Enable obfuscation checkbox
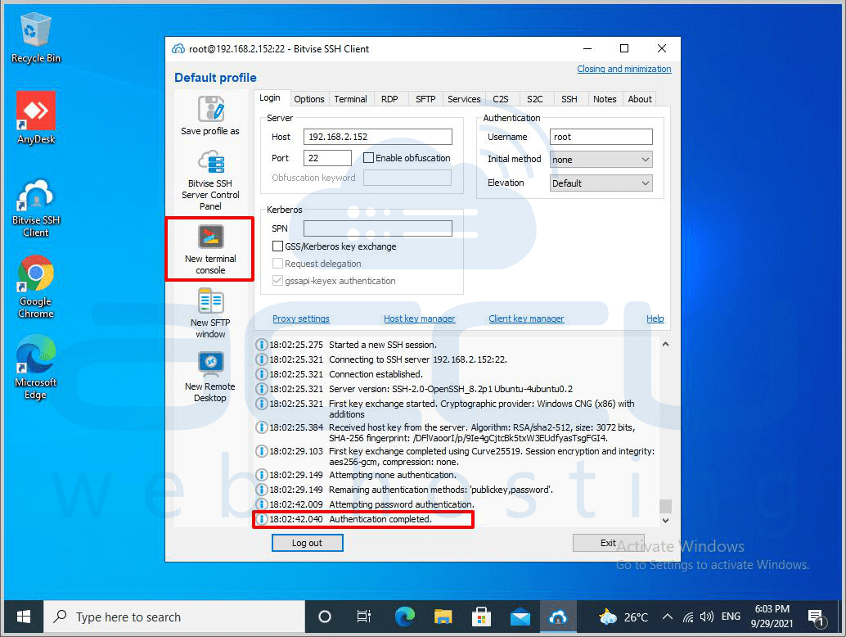Viewport: 846px width, 637px height. tap(368, 158)
